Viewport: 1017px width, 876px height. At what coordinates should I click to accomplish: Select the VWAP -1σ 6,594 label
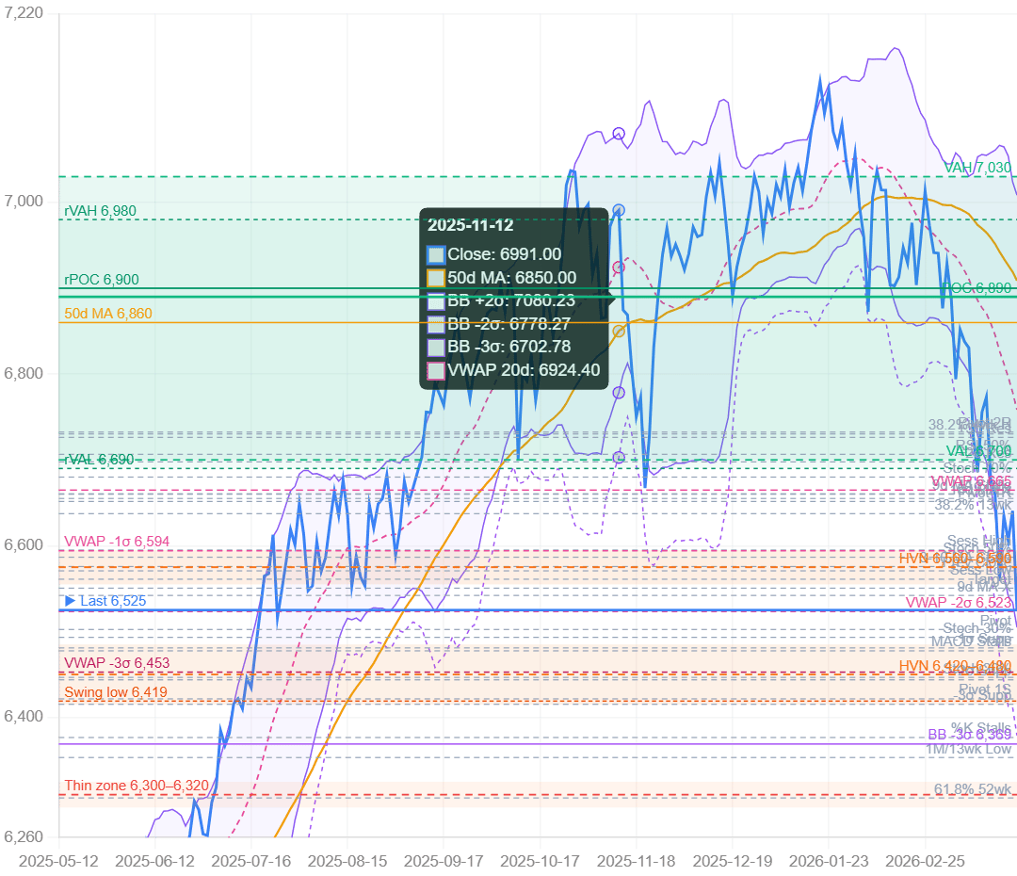click(x=117, y=542)
